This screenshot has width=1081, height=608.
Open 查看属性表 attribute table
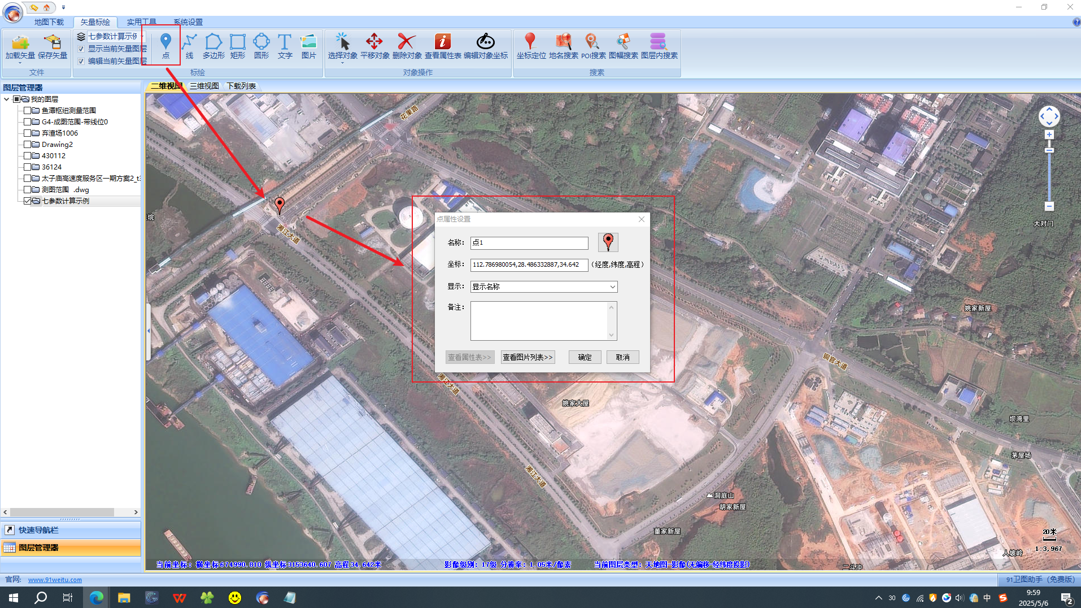coord(443,46)
